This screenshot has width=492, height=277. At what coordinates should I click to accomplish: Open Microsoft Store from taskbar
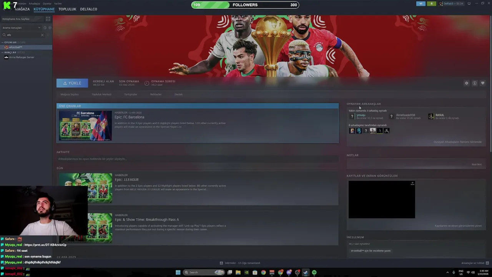click(255, 272)
